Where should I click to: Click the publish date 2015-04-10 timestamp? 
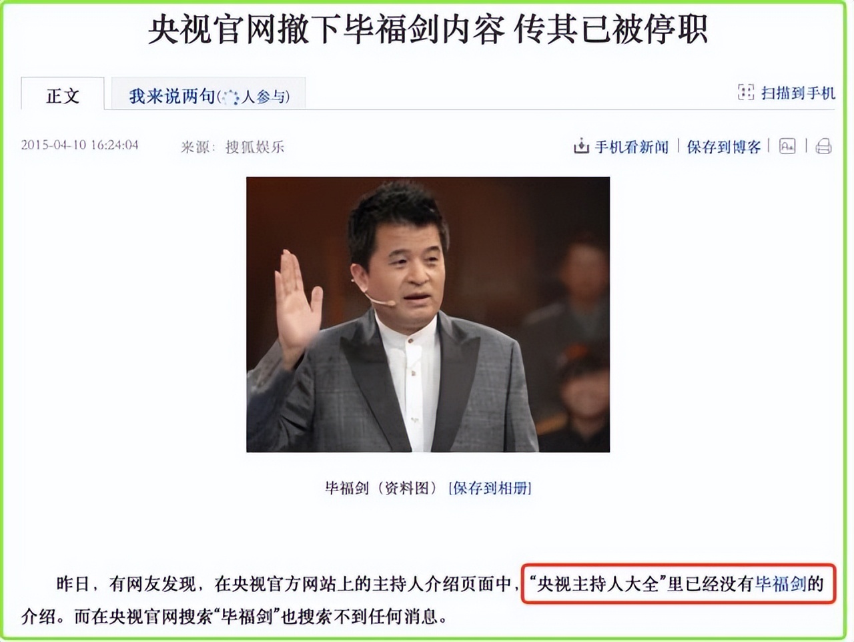point(80,145)
